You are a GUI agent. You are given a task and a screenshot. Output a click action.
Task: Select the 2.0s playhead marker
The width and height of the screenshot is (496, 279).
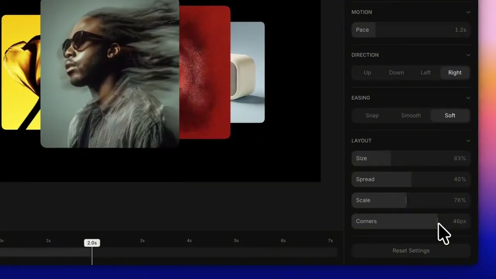pos(92,243)
